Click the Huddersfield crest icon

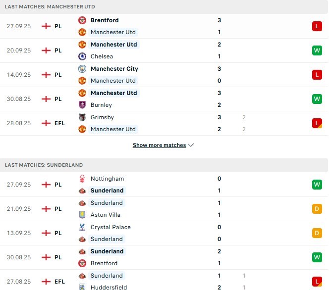click(82, 287)
